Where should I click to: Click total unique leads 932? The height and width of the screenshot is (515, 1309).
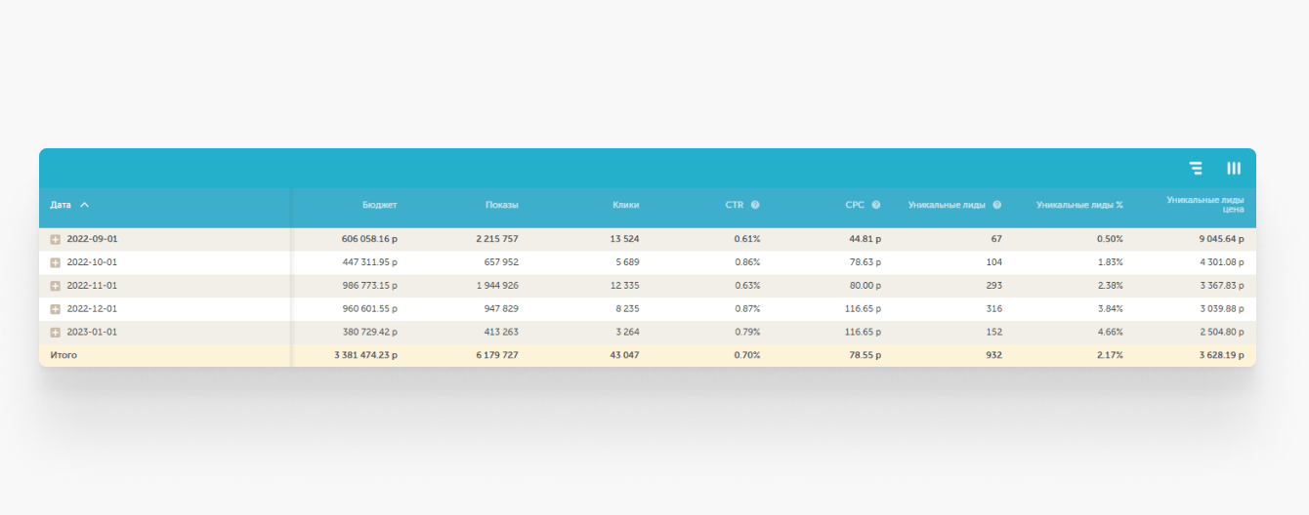point(994,355)
